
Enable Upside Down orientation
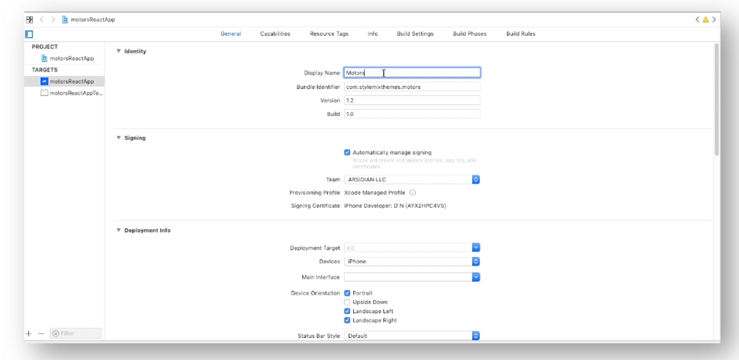point(347,302)
